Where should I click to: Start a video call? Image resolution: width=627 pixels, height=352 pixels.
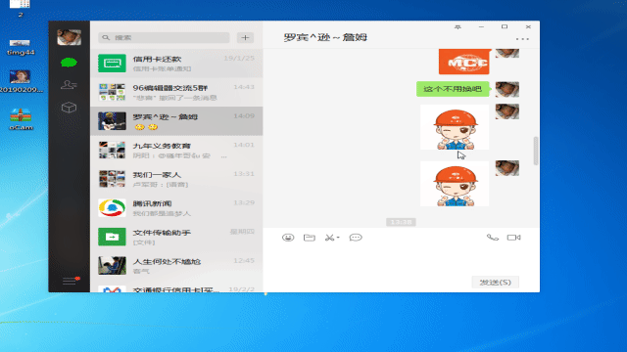(x=513, y=238)
